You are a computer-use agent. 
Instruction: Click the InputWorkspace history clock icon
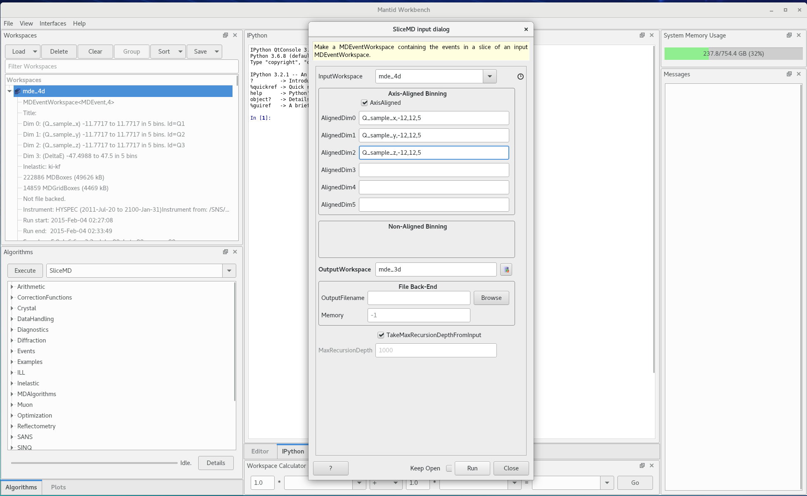pos(520,76)
